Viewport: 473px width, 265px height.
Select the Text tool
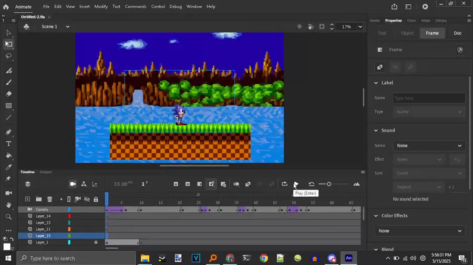(x=8, y=143)
